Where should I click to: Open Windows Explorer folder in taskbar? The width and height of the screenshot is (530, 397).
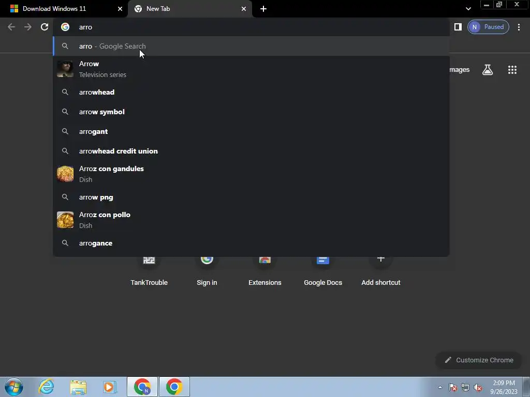(78, 387)
